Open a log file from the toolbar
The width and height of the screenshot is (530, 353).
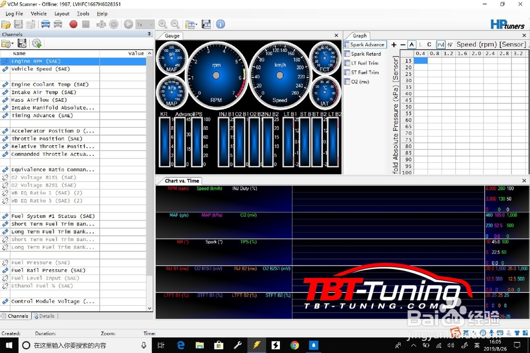(6, 24)
